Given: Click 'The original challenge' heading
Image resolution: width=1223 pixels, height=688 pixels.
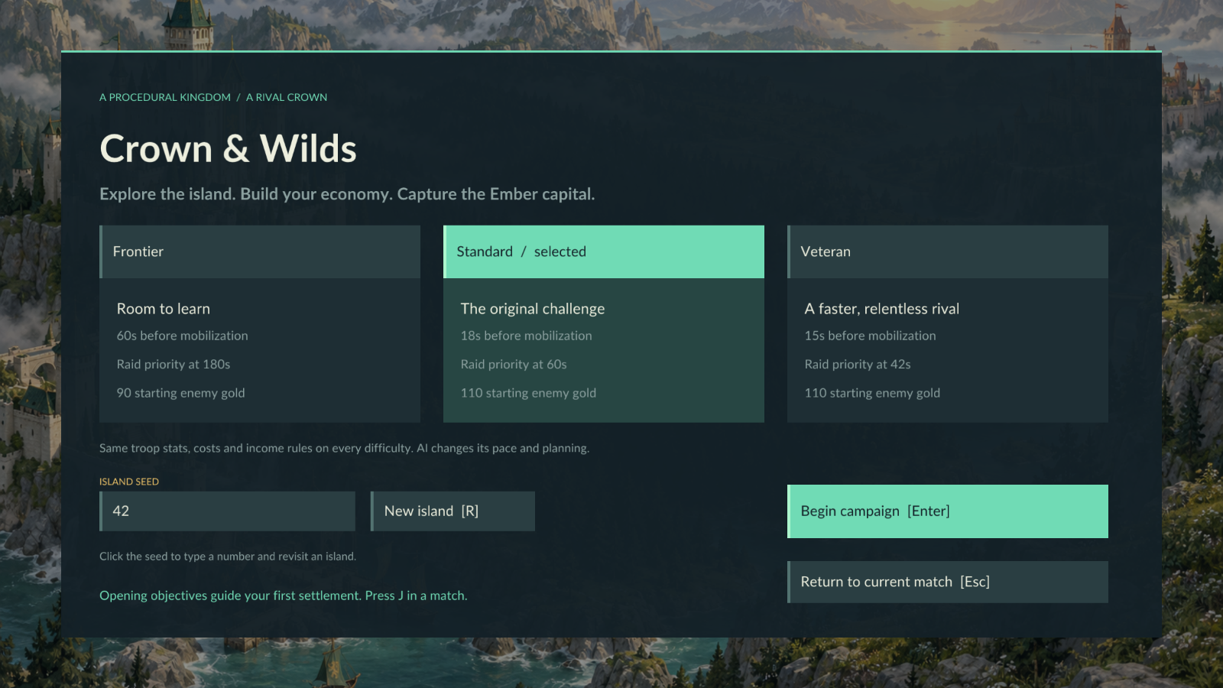Looking at the screenshot, I should (x=533, y=309).
